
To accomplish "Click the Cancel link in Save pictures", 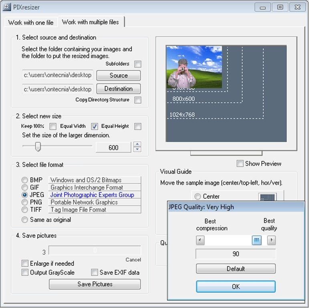I will (133, 260).
